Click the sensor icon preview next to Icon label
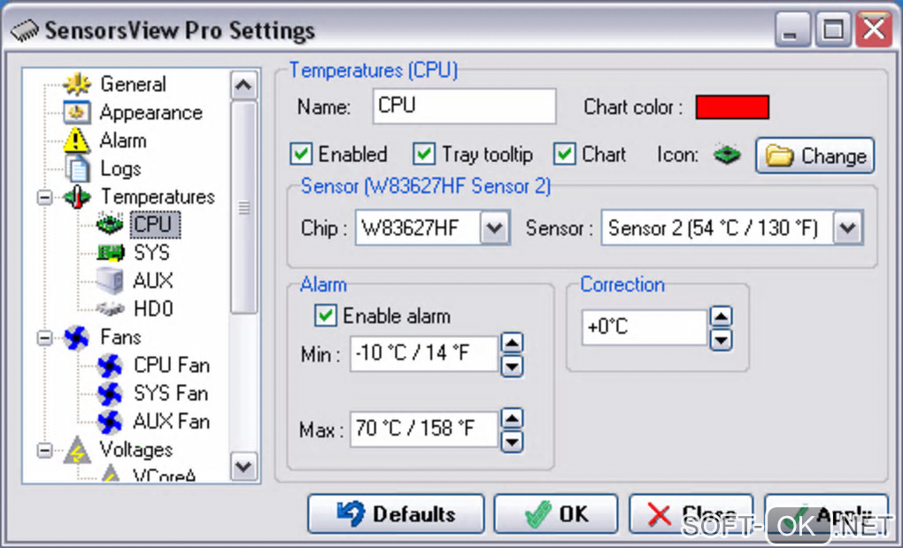The width and height of the screenshot is (903, 548). tap(727, 155)
